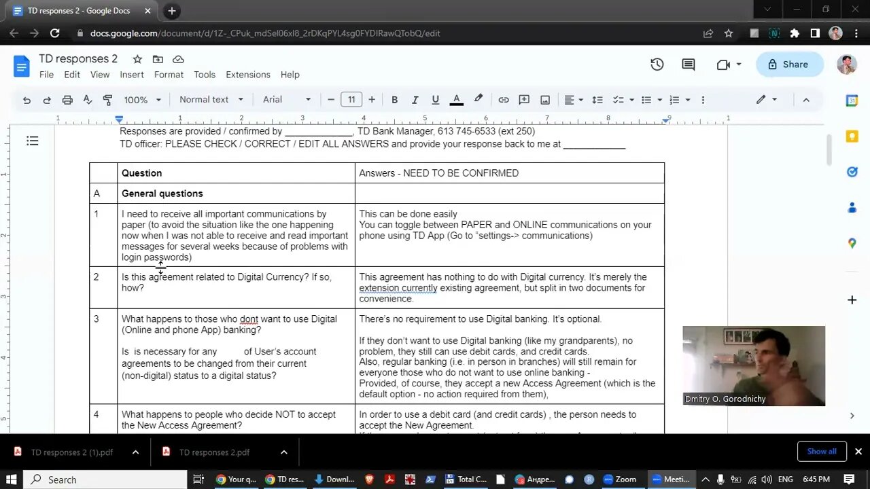Reload the page in Chrome
Image resolution: width=870 pixels, height=489 pixels.
[x=55, y=33]
